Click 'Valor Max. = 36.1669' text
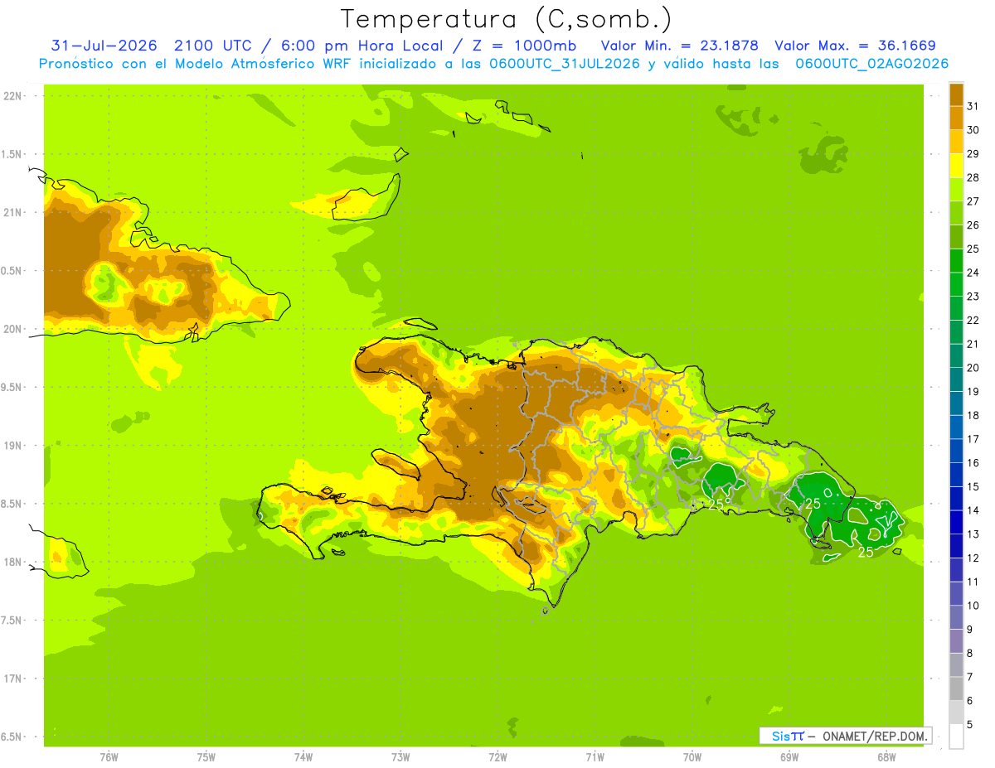Screen dimensions: 995x768 pyautogui.click(x=855, y=46)
